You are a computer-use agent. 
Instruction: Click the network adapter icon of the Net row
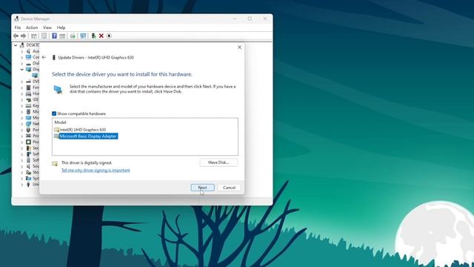[x=28, y=124]
